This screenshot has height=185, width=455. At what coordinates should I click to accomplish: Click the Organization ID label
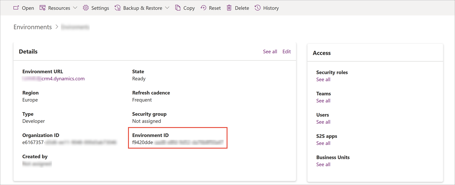pyautogui.click(x=41, y=135)
